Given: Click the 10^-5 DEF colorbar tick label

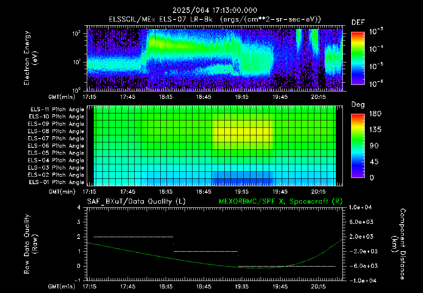Looking at the screenshot, I should coord(376,66).
